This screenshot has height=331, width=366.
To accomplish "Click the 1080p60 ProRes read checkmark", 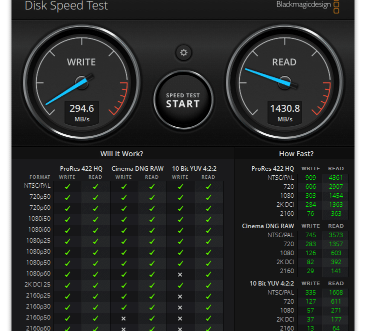I will [x=95, y=275].
